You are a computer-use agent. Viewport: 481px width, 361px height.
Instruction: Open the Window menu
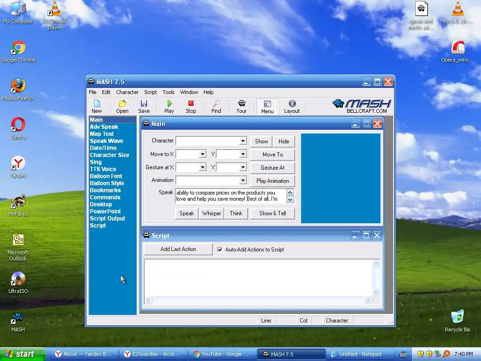point(189,92)
